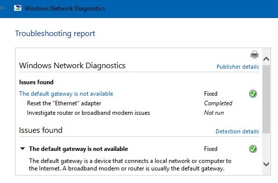This screenshot has width=278, height=183.
Task: Click green check beside bold gateway heading
Action: click(253, 149)
